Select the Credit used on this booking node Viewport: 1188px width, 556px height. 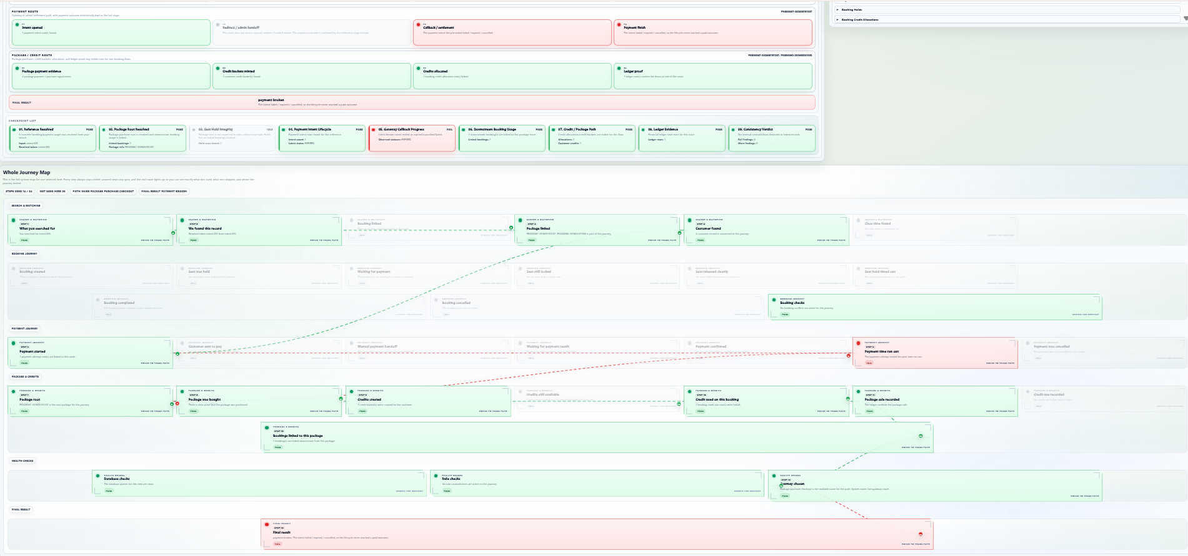point(766,401)
